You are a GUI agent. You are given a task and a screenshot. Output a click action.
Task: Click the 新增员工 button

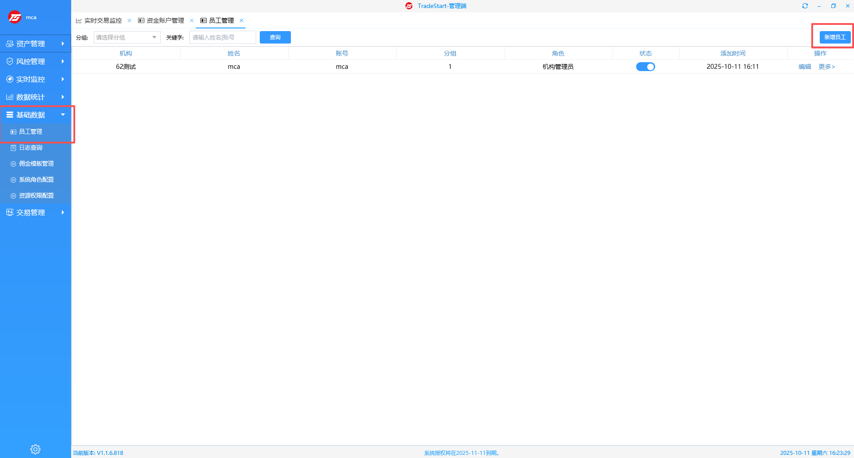835,37
